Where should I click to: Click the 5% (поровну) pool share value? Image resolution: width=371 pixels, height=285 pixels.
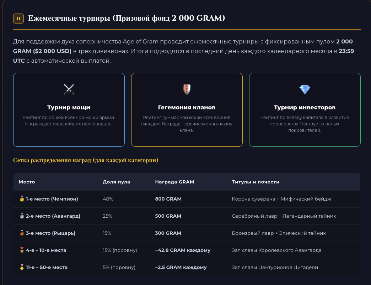pyautogui.click(x=119, y=267)
